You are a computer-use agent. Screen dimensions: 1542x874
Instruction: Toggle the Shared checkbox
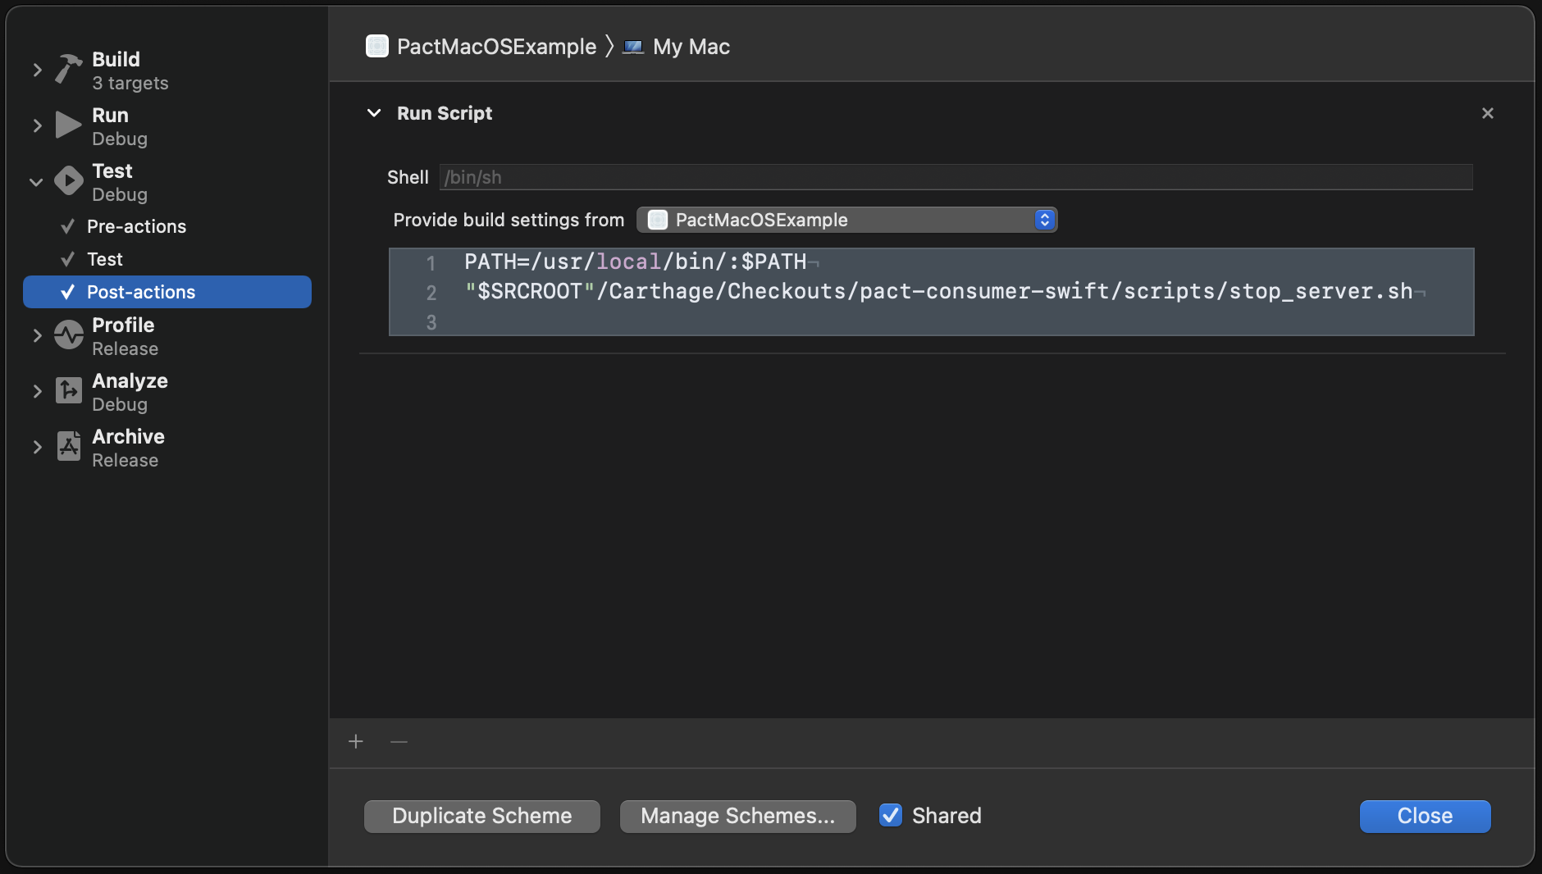click(x=891, y=815)
